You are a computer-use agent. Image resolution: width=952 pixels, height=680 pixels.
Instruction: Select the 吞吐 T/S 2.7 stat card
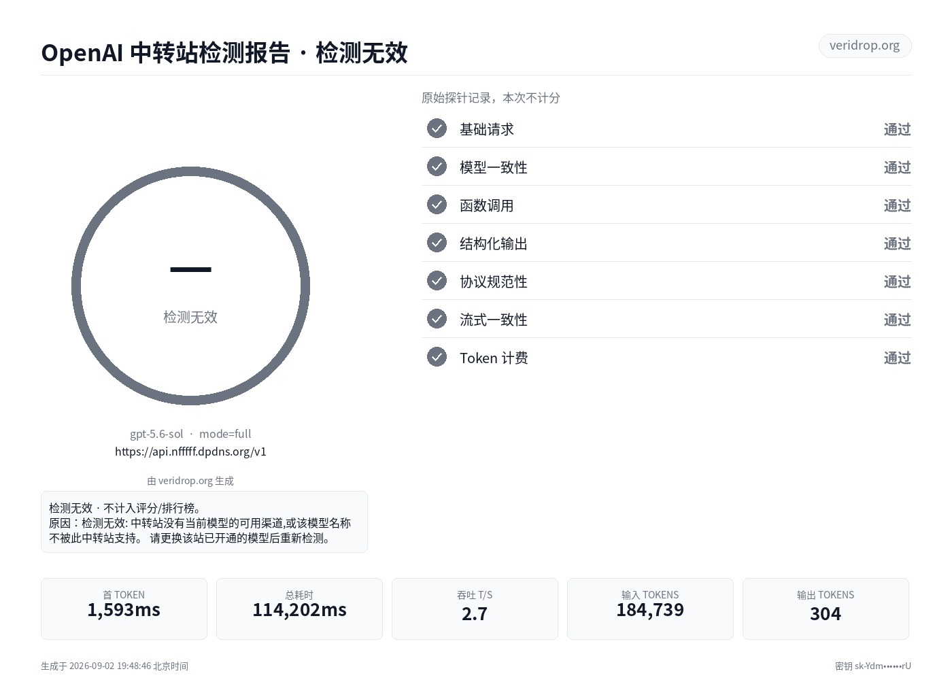click(475, 609)
